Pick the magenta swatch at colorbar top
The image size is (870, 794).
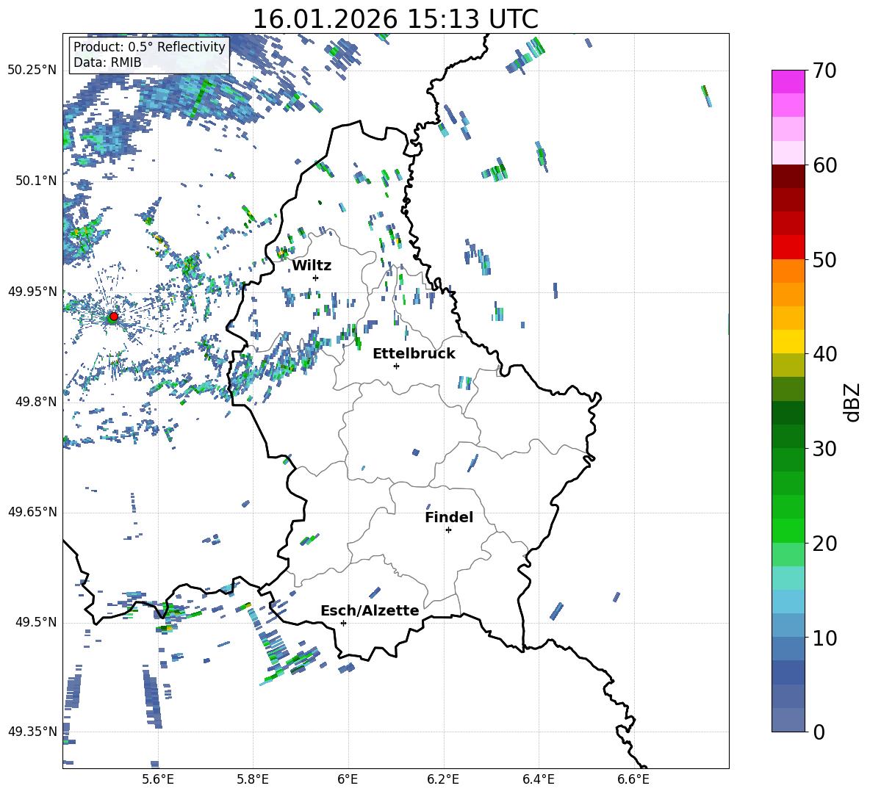point(788,82)
